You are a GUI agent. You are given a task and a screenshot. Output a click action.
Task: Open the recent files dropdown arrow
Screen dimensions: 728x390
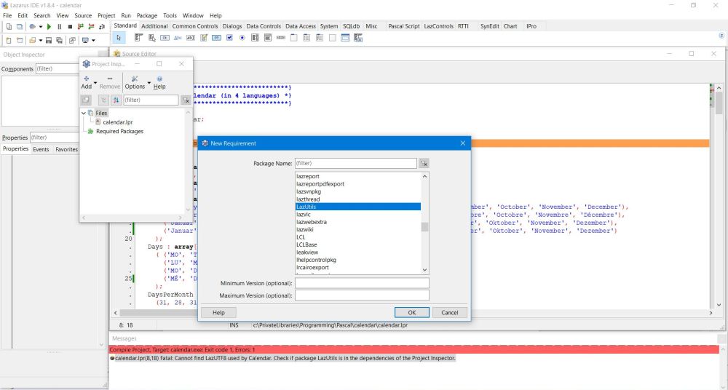tap(40, 41)
